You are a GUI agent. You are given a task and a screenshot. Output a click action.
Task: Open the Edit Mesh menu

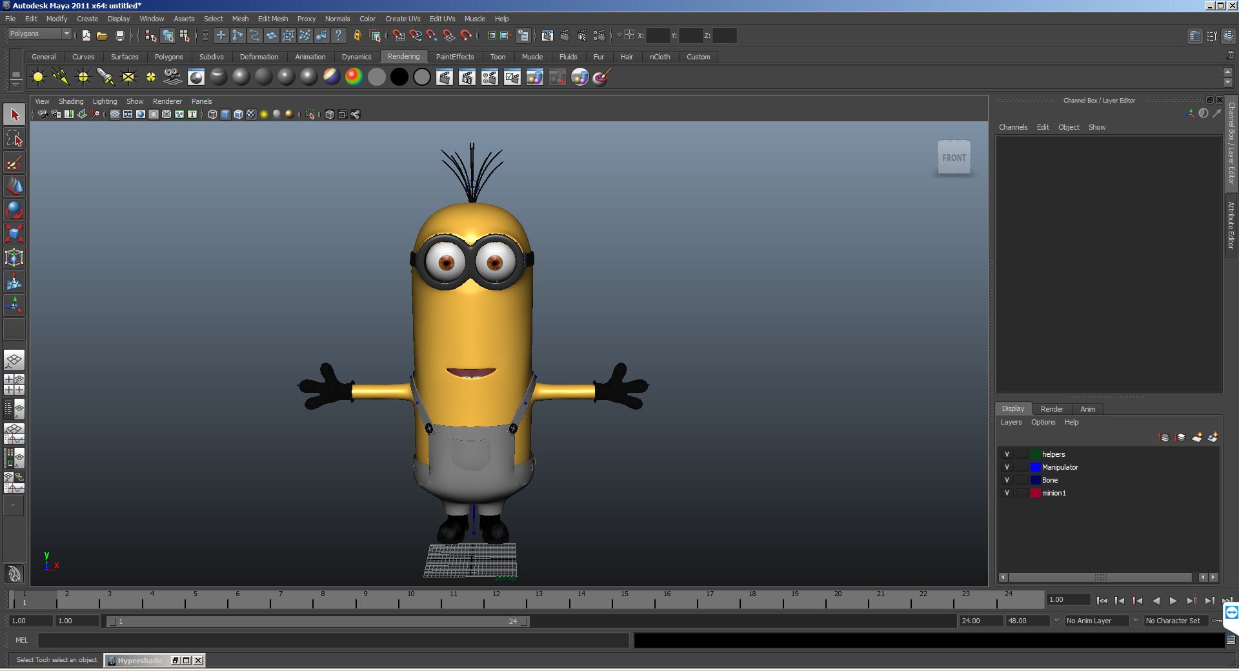tap(273, 19)
